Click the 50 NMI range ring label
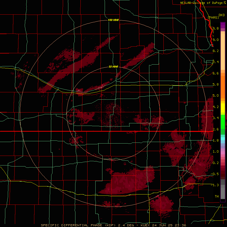This screenshot has height=227, width=227. click(113, 67)
